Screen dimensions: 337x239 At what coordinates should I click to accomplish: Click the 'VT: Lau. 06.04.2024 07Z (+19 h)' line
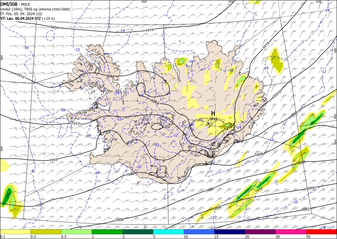(x=28, y=19)
